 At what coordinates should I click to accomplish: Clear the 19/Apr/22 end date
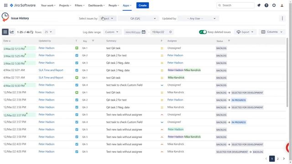click(x=170, y=32)
